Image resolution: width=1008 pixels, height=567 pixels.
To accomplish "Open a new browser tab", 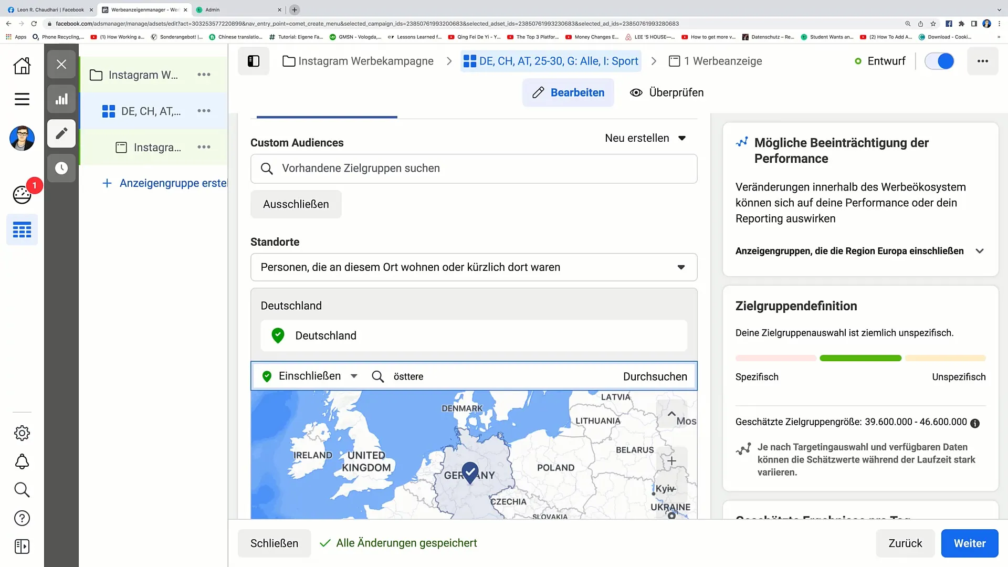I will pyautogui.click(x=295, y=9).
